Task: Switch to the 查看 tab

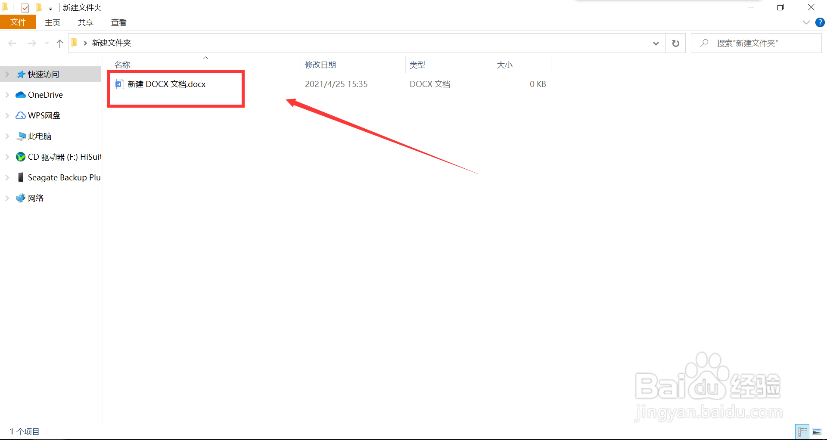Action: point(118,22)
